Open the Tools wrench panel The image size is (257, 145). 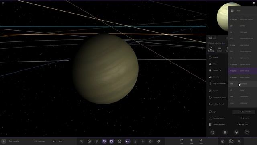click(201, 141)
